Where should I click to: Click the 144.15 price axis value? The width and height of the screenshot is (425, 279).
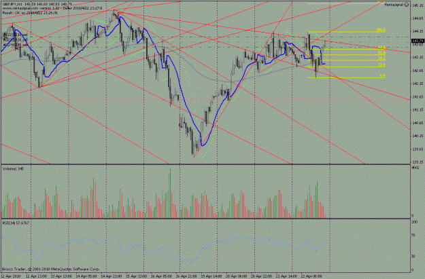[418, 31]
